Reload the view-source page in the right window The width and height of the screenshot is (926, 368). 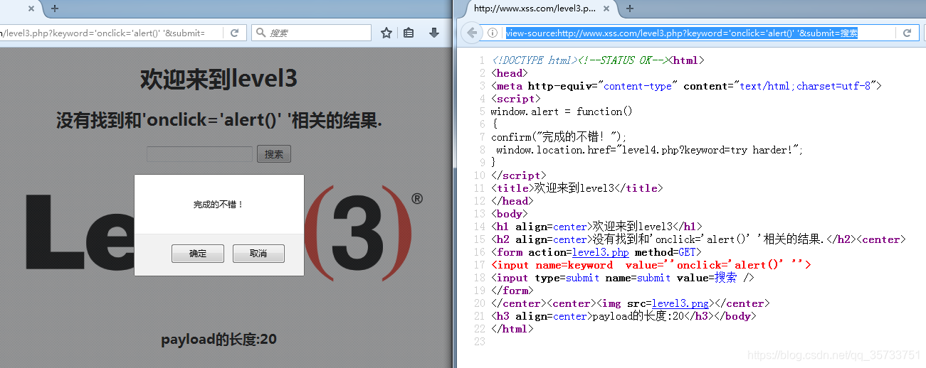[x=907, y=33]
